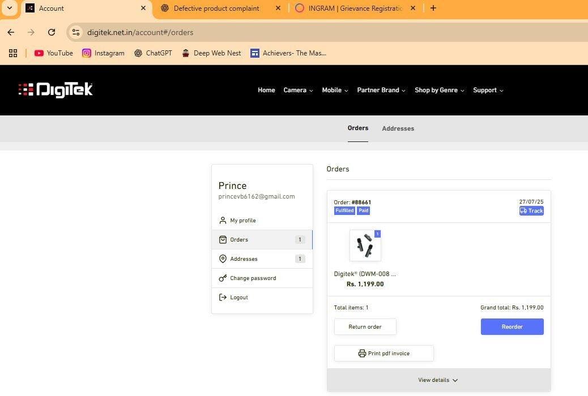Open the apps grid bookmark icon

pos(13,53)
